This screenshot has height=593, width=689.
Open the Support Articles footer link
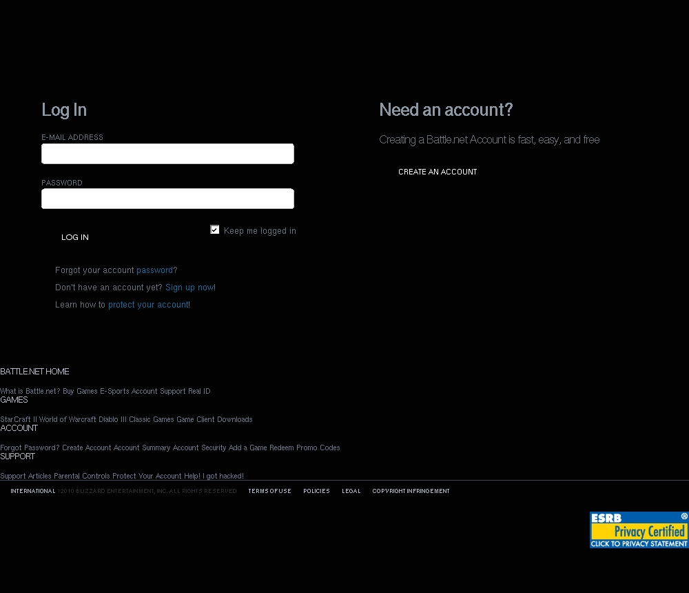(x=25, y=476)
